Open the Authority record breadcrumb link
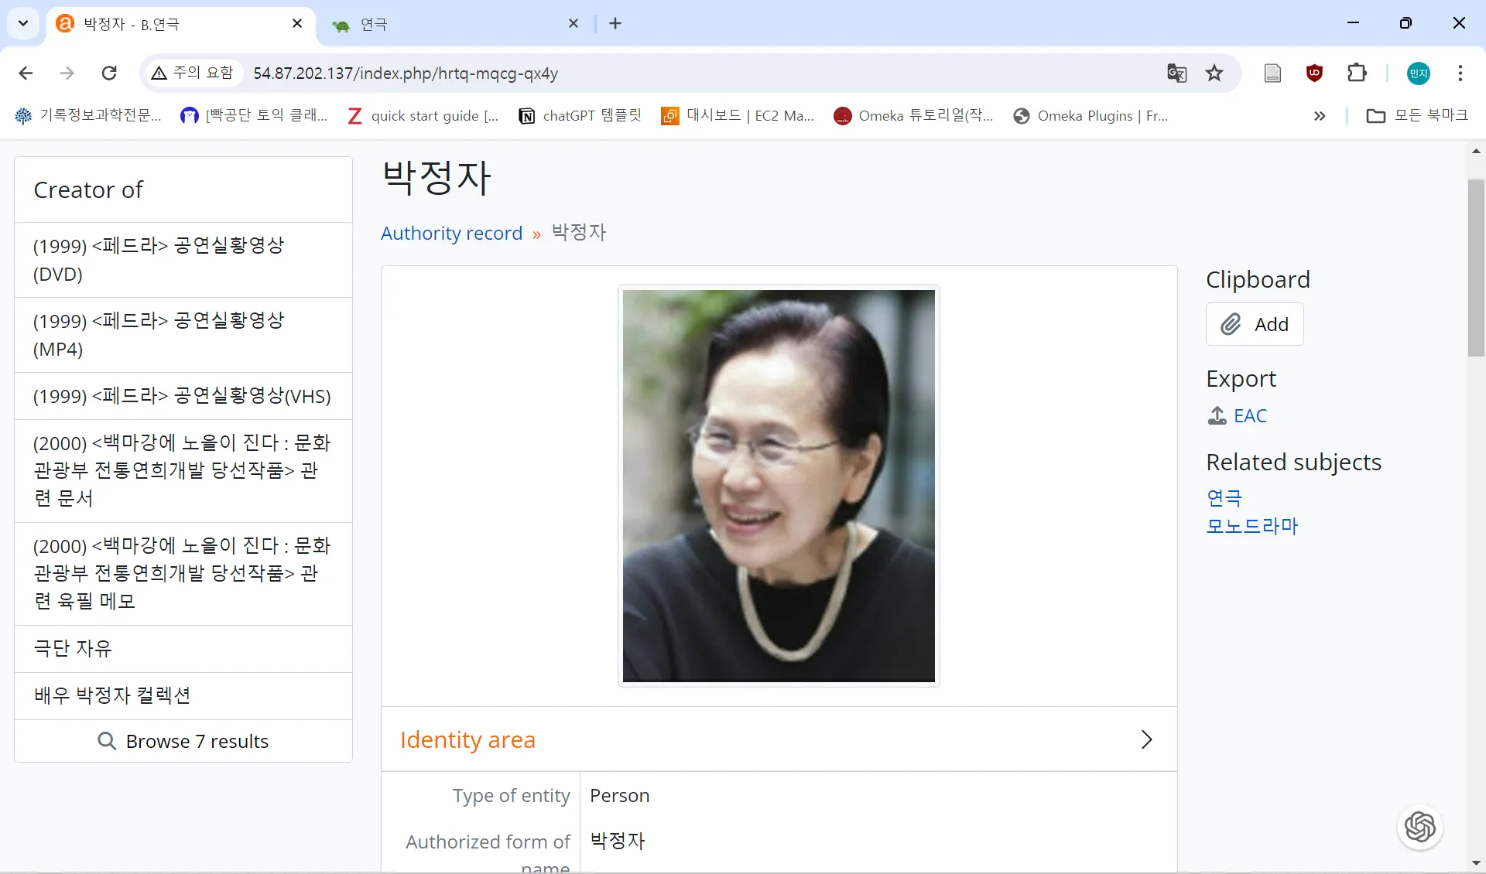Screen dimensions: 1486x874 click(x=451, y=234)
